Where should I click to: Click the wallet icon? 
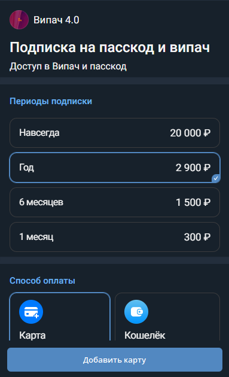tap(136, 312)
